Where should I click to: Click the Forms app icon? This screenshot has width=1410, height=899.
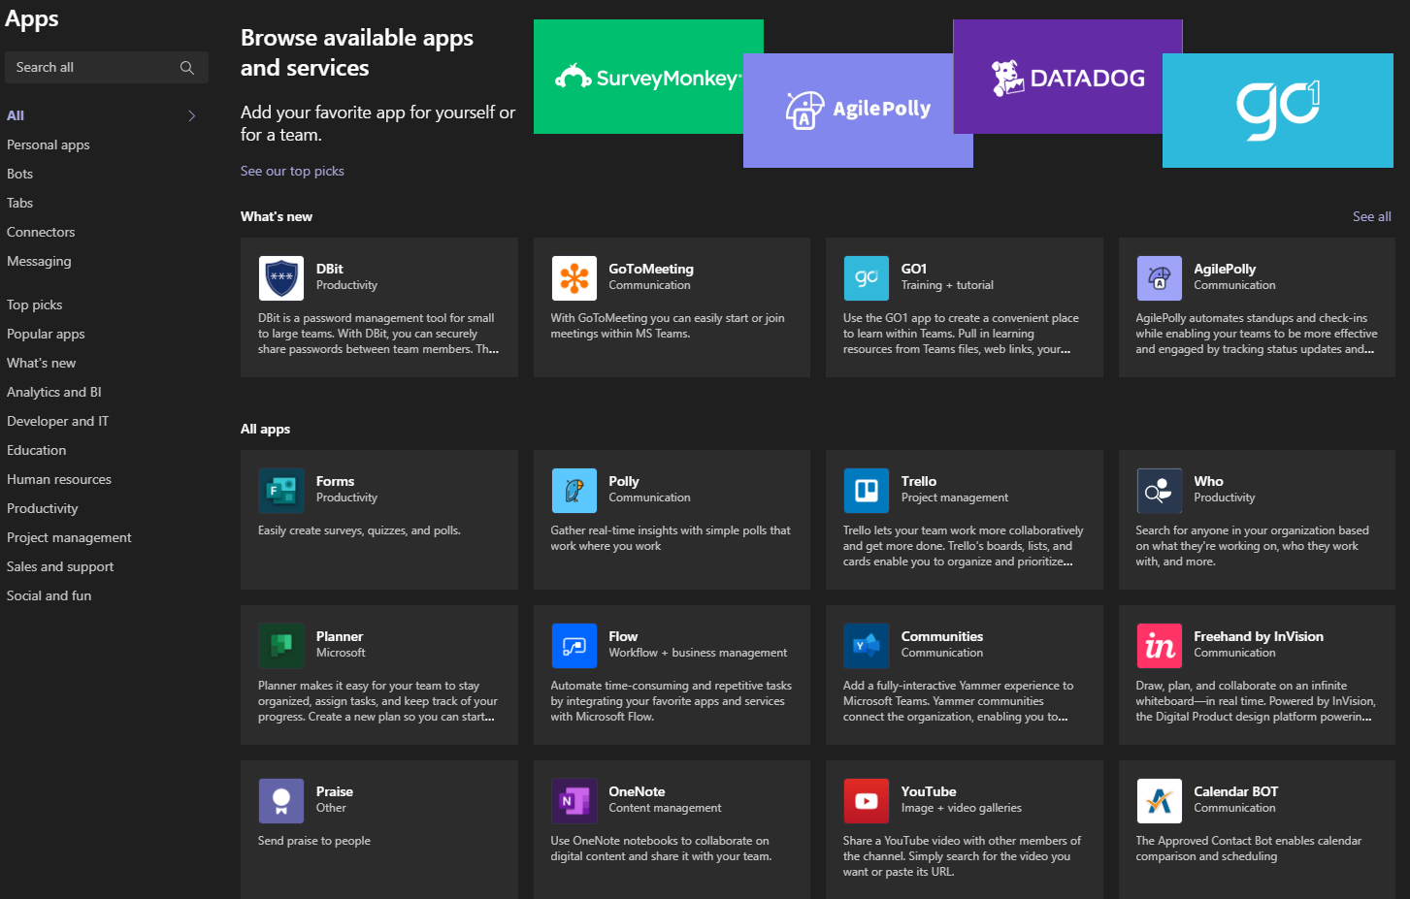[x=281, y=491]
